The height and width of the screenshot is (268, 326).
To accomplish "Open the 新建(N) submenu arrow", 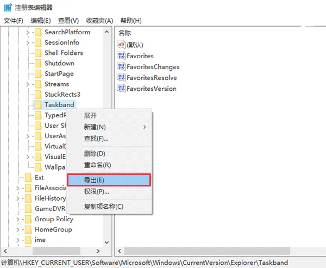I will tap(145, 127).
